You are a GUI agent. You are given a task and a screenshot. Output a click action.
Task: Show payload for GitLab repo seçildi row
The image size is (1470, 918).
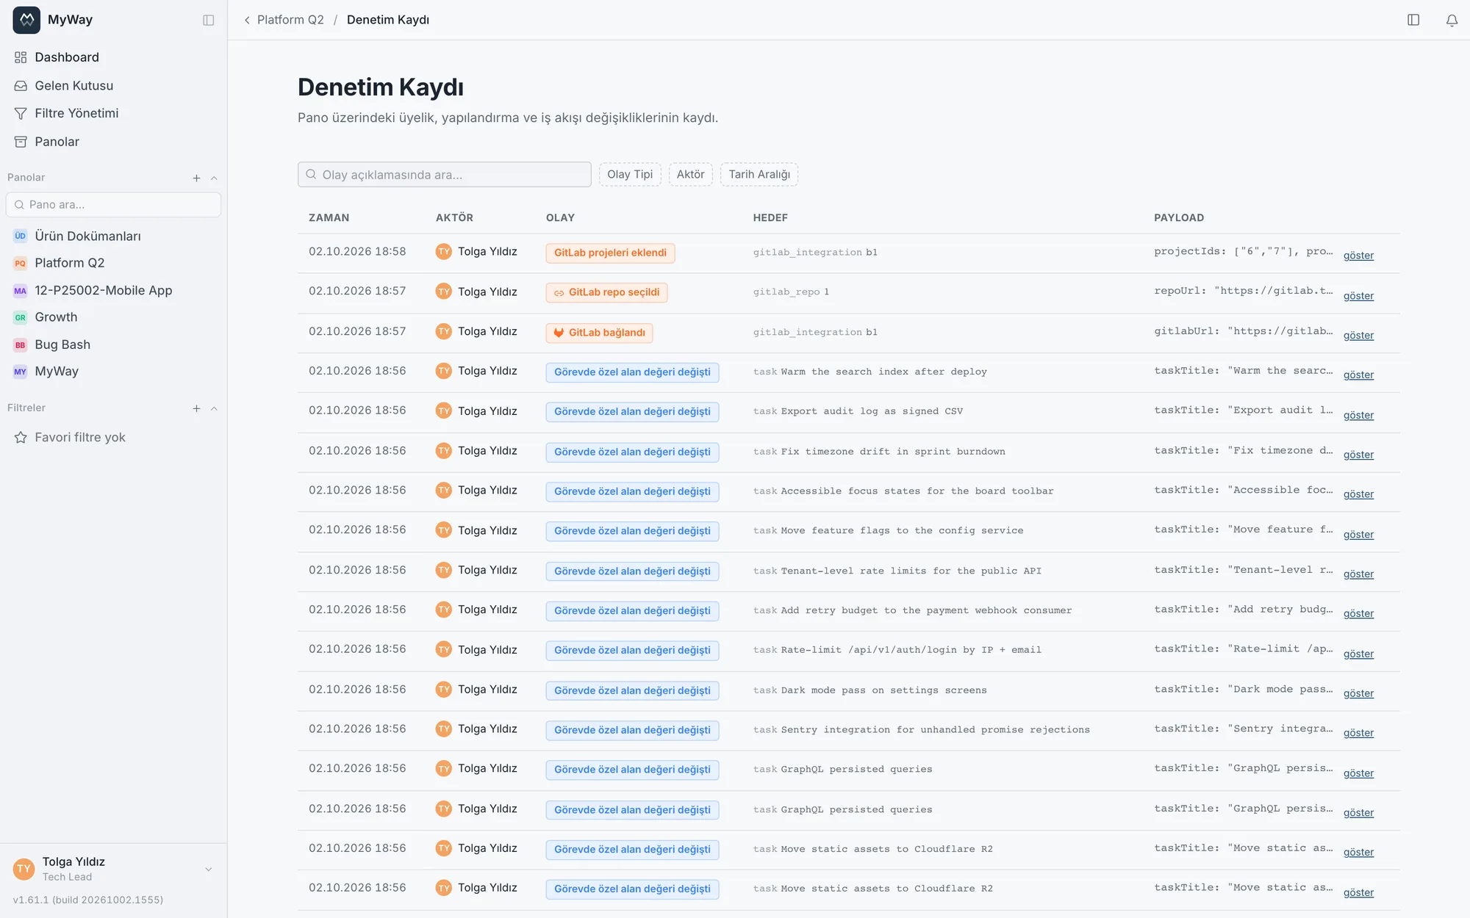(x=1358, y=296)
